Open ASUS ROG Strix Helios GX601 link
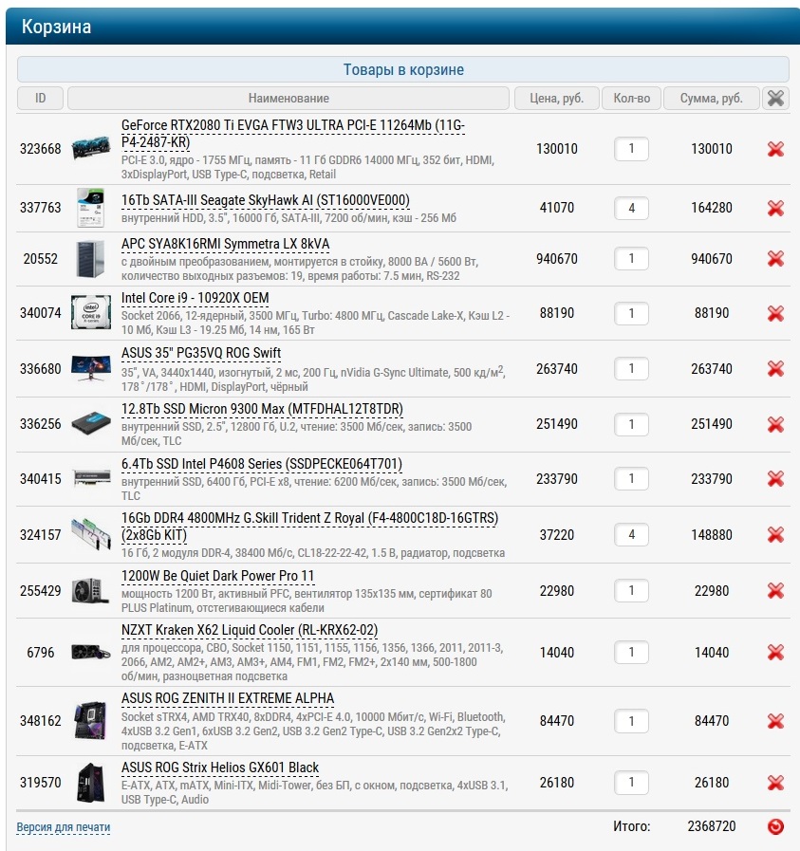800x851 pixels. [220, 768]
